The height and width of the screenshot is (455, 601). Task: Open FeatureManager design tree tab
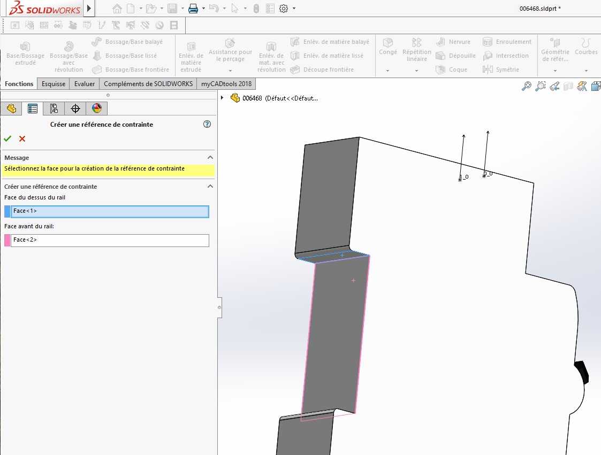(x=11, y=109)
